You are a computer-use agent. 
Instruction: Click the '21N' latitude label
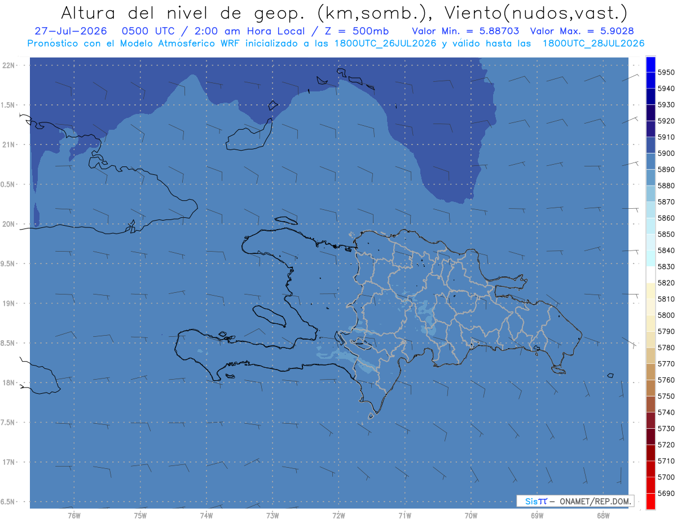(8, 144)
